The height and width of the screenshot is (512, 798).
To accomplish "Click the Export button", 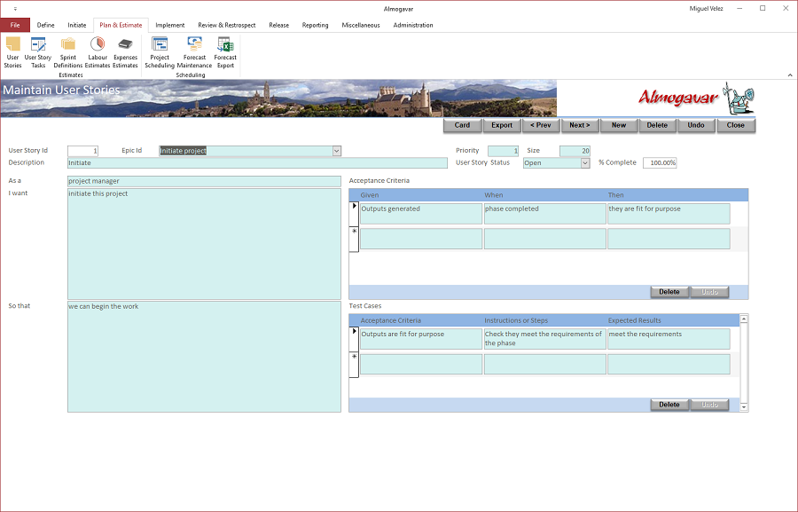I will pos(502,125).
